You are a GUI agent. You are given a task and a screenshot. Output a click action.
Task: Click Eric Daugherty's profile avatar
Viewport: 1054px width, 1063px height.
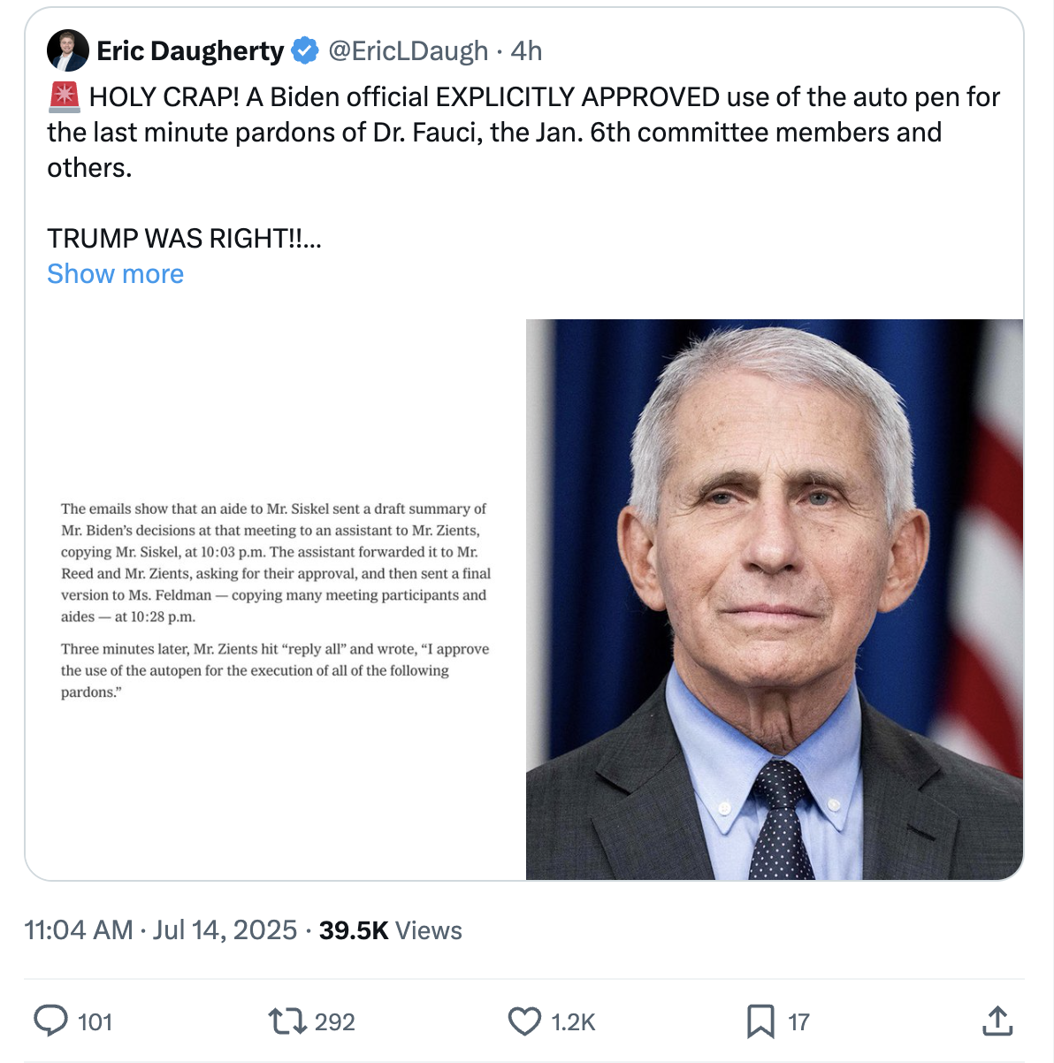tap(68, 50)
